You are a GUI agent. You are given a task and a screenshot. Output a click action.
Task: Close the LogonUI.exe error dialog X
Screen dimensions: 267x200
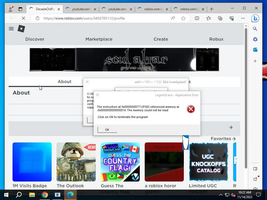click(x=98, y=95)
